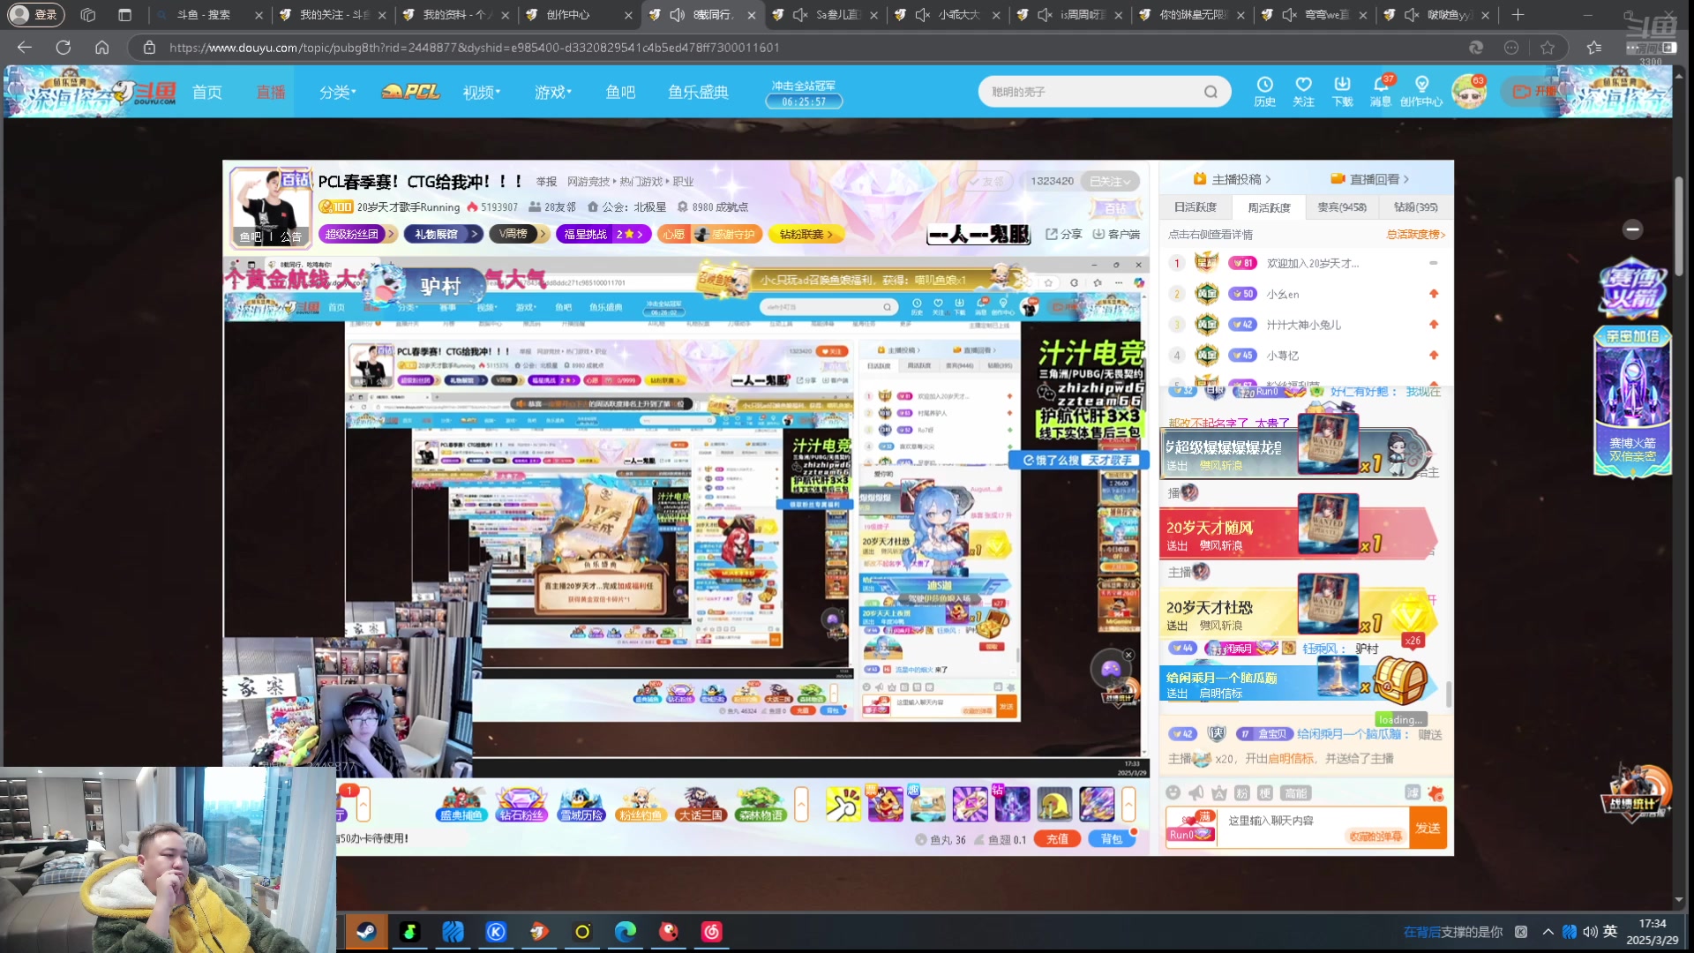Click the browser refresh button
The image size is (1694, 953).
pos(64,48)
